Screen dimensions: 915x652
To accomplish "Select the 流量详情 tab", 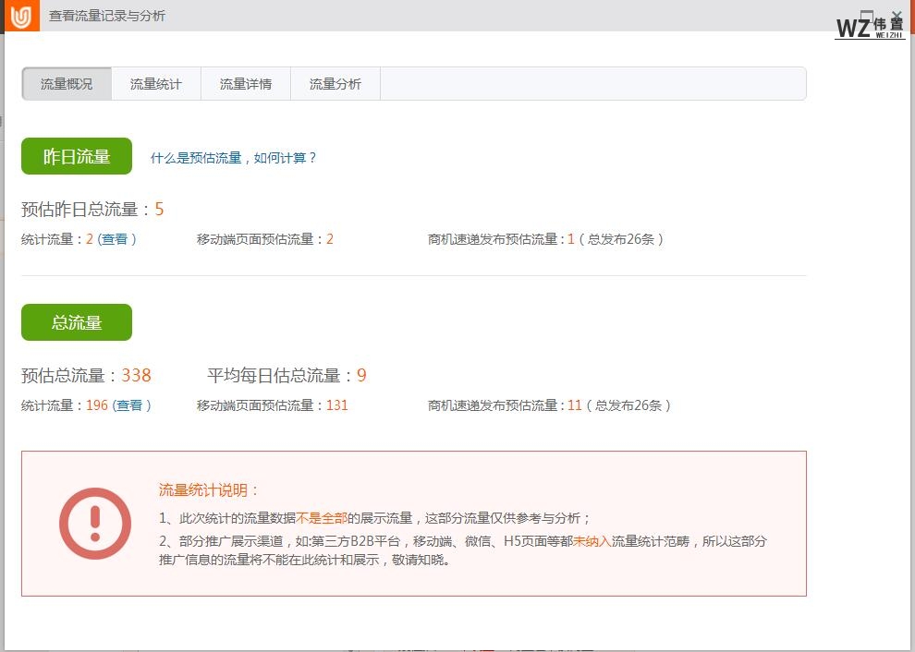I will point(246,84).
